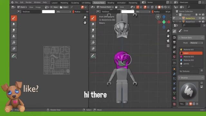Select the Soften tool in 3D viewport toolbar
Image resolution: width=206 pixels, height=116 pixels.
[93, 24]
